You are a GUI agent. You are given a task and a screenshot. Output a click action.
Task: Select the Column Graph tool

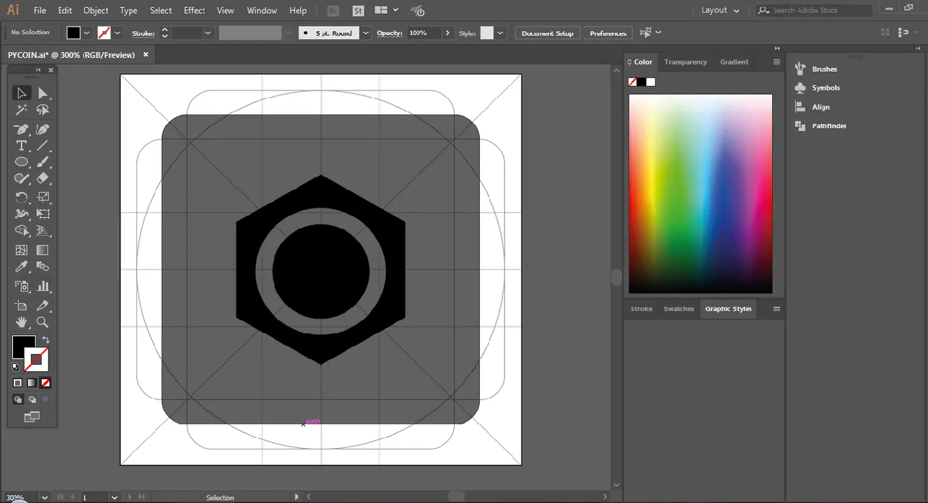click(43, 287)
